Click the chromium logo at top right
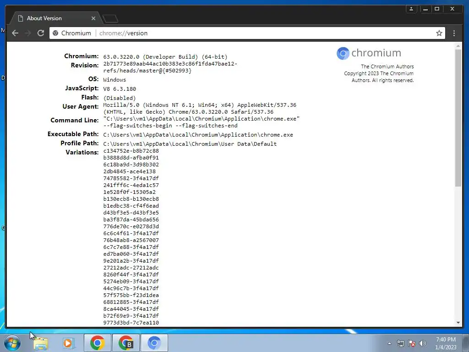The width and height of the screenshot is (469, 352). pyautogui.click(x=369, y=53)
